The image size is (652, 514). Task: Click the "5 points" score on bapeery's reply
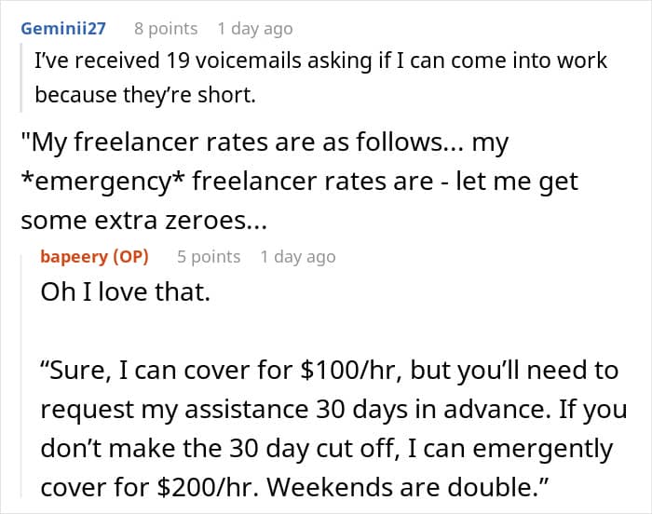(x=209, y=256)
